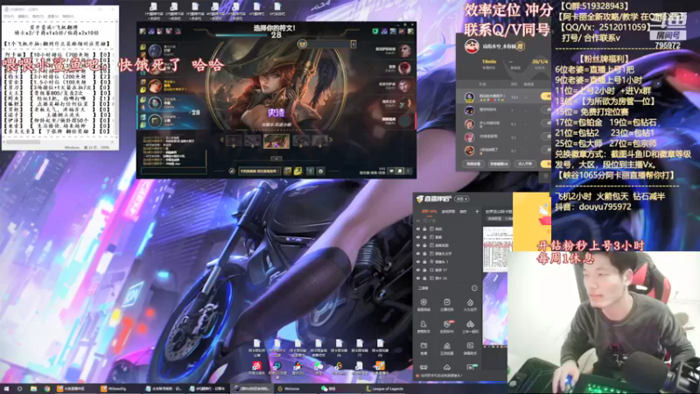
Task: Click the leftmost bottom button in the stats panel
Action: (x=473, y=164)
